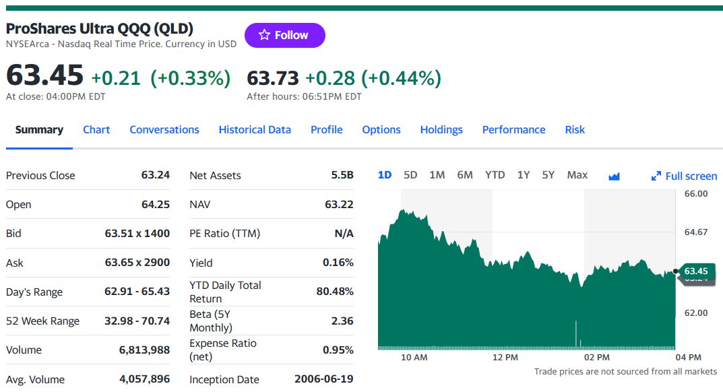Select the 5D chart range
This screenshot has height=392, width=723.
pyautogui.click(x=410, y=175)
